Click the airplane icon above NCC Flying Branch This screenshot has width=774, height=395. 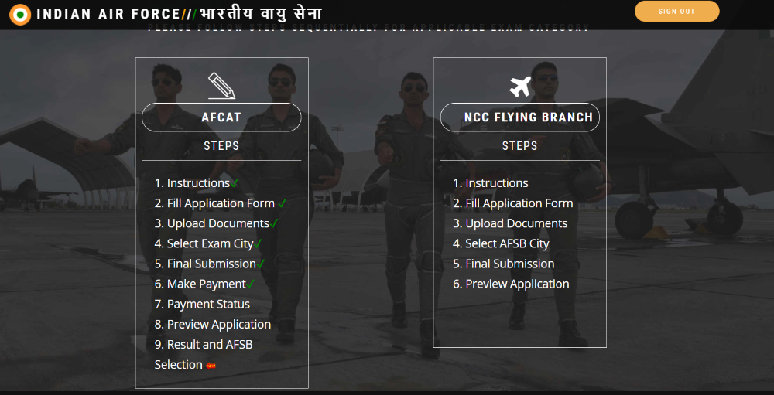click(x=520, y=87)
